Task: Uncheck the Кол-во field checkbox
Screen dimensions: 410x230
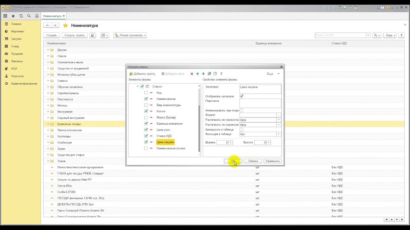Action: [x=146, y=111]
